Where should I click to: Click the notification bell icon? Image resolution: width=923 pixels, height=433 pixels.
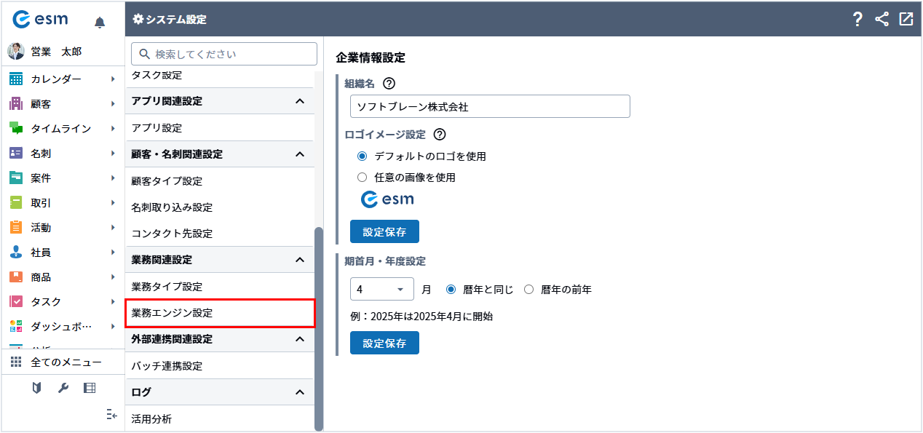point(100,23)
